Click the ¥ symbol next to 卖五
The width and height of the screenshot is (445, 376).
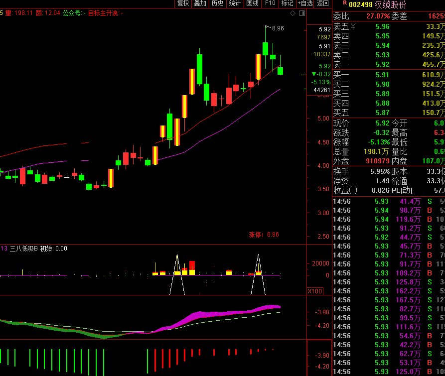coord(353,26)
